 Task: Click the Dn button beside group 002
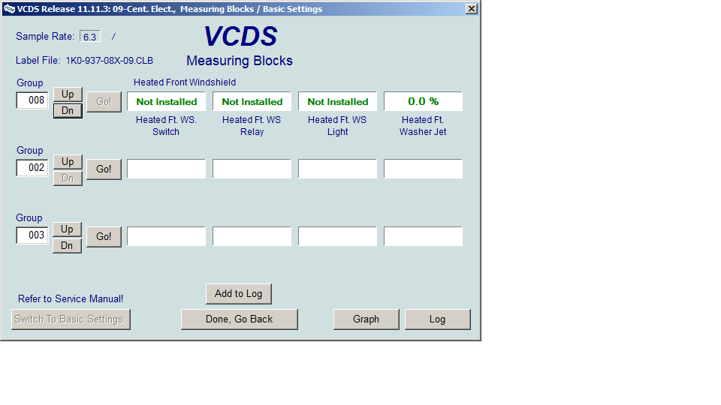click(68, 178)
